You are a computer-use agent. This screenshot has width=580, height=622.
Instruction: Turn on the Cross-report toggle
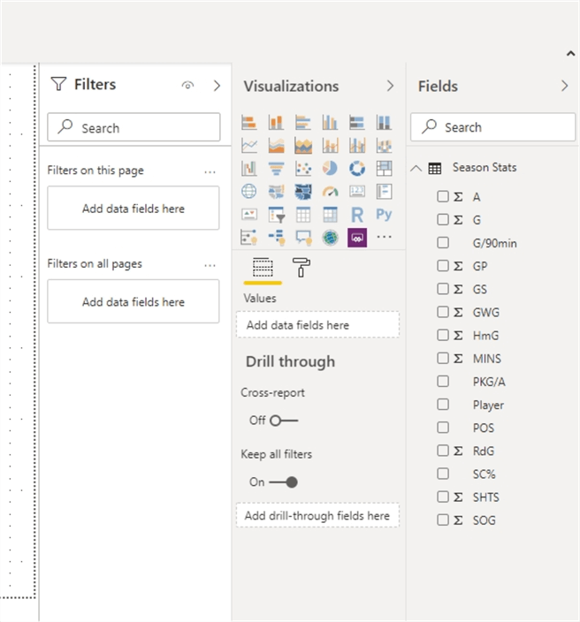(x=284, y=421)
